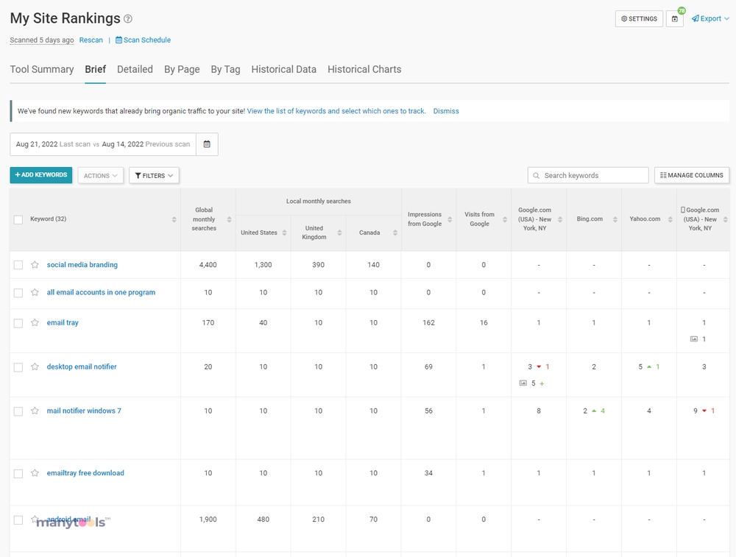
Task: Click the Impressions value 162 for email tray
Action: tap(428, 323)
